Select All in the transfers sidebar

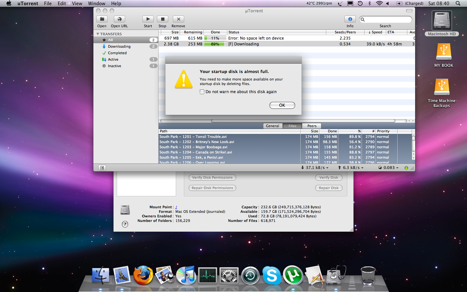tap(126, 40)
